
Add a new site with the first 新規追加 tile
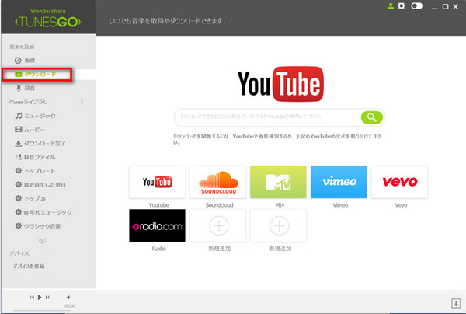(x=217, y=225)
